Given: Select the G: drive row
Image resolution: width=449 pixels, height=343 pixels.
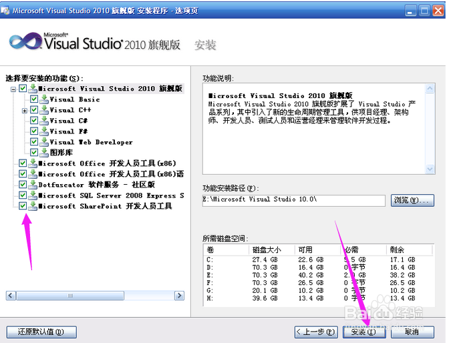Looking at the screenshot, I should tap(319, 291).
